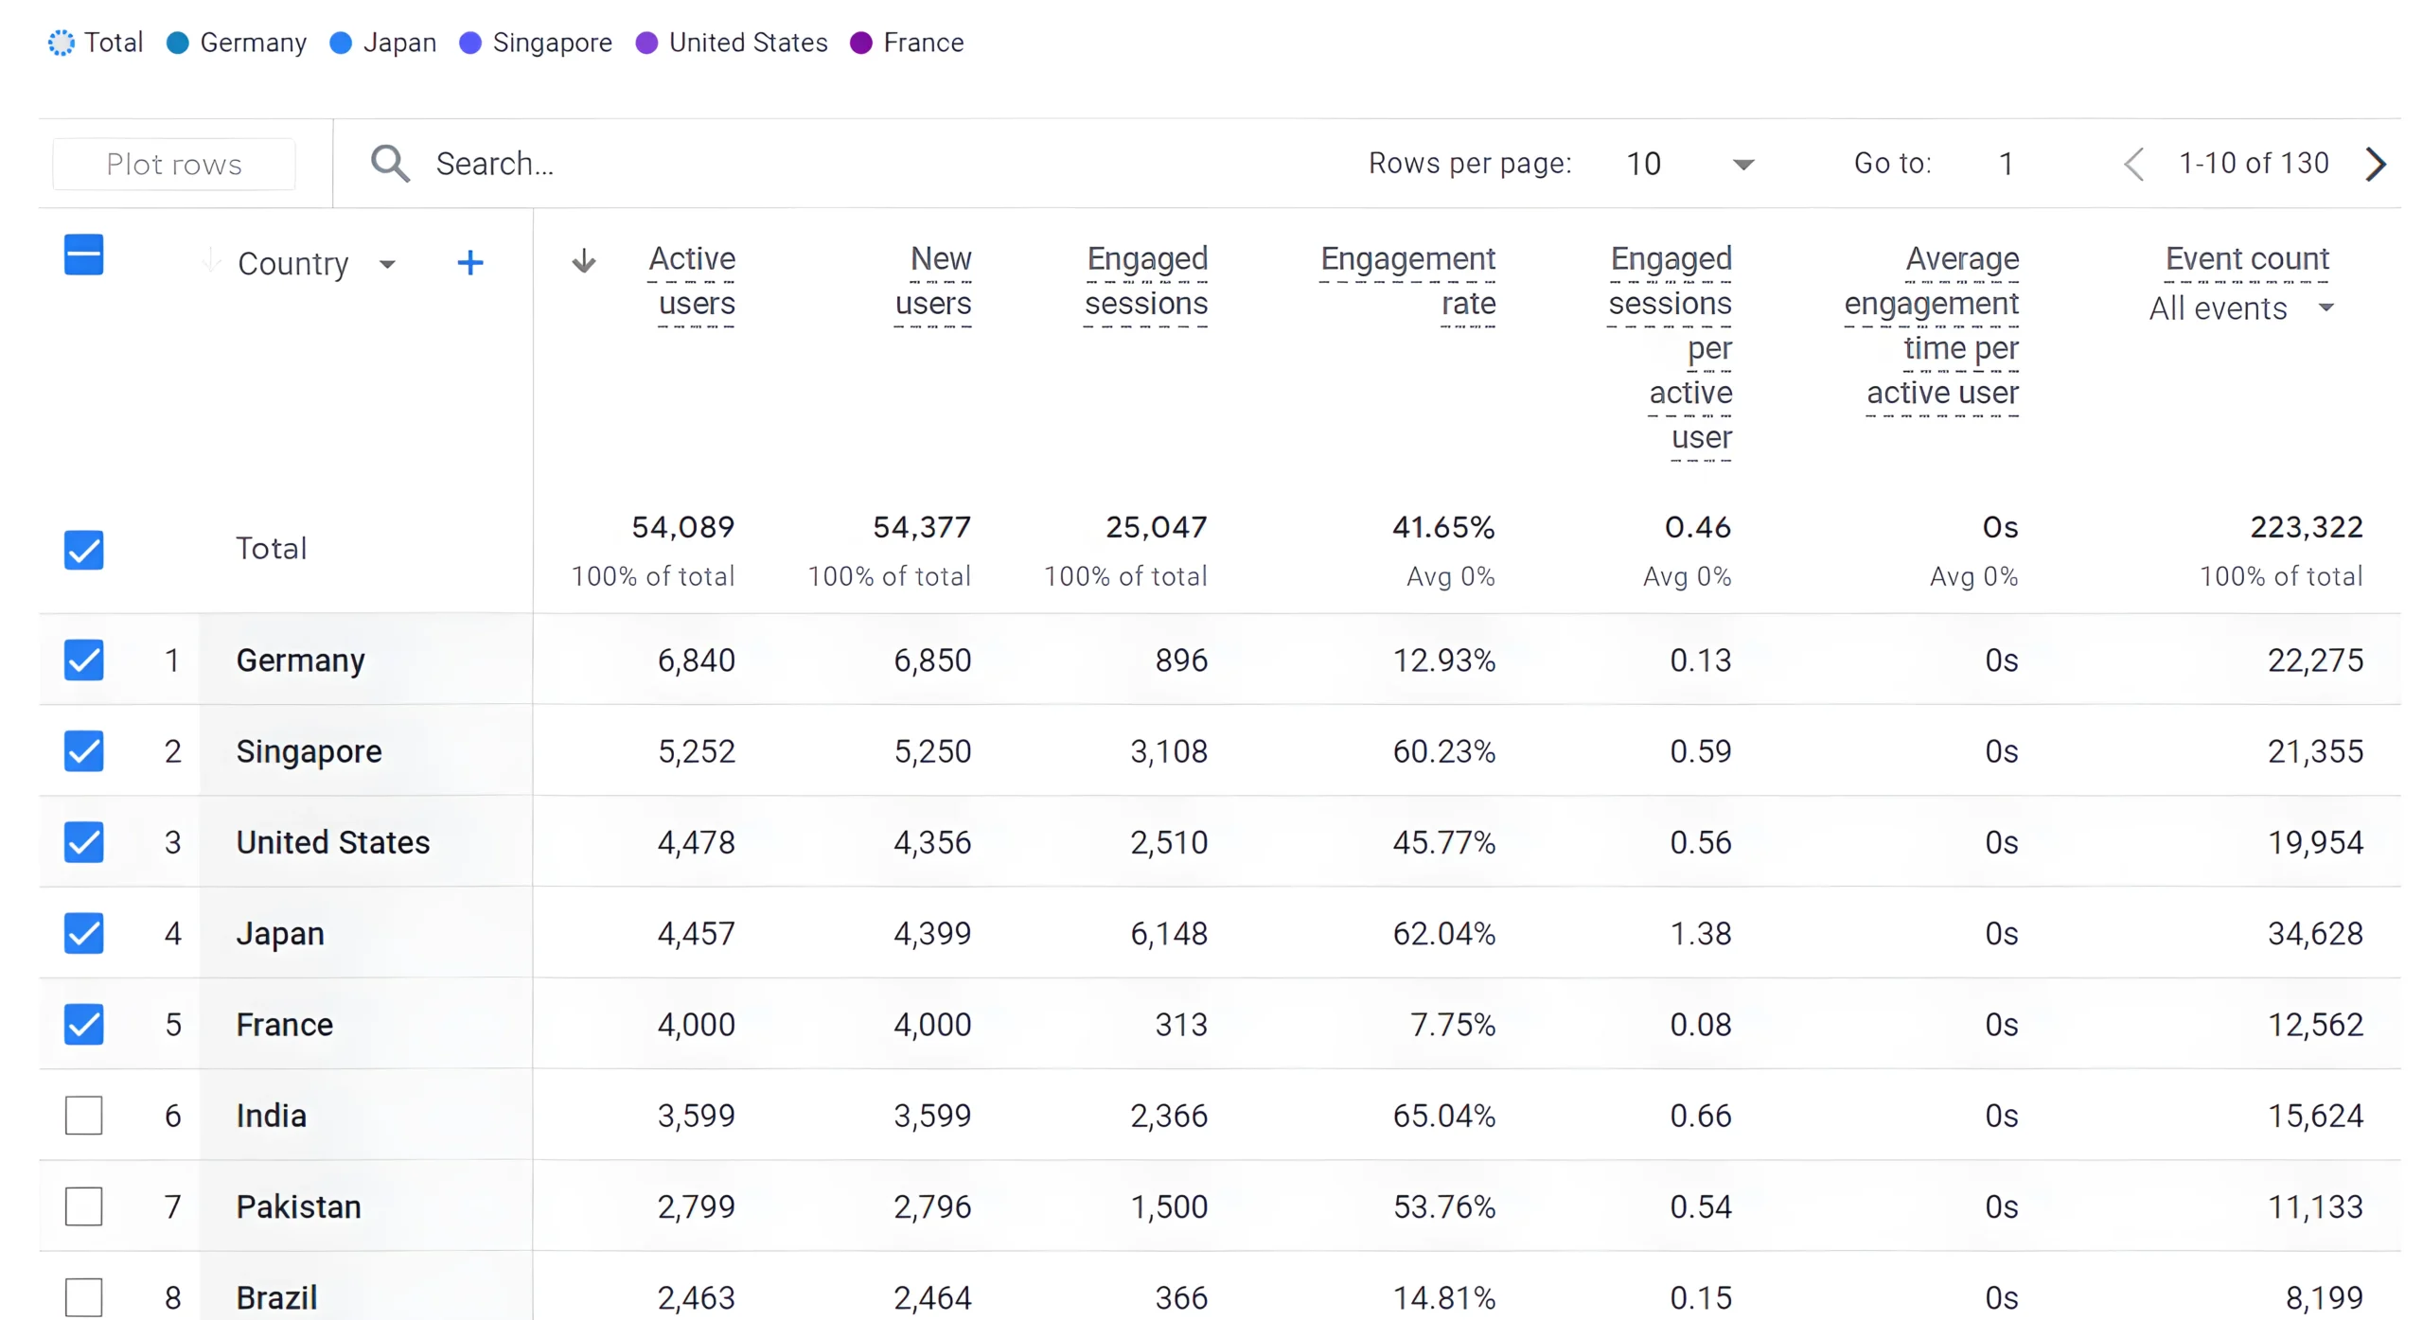This screenshot has height=1320, width=2423.
Task: Click Singapore's engagement rate 60.23%
Action: pos(1443,751)
